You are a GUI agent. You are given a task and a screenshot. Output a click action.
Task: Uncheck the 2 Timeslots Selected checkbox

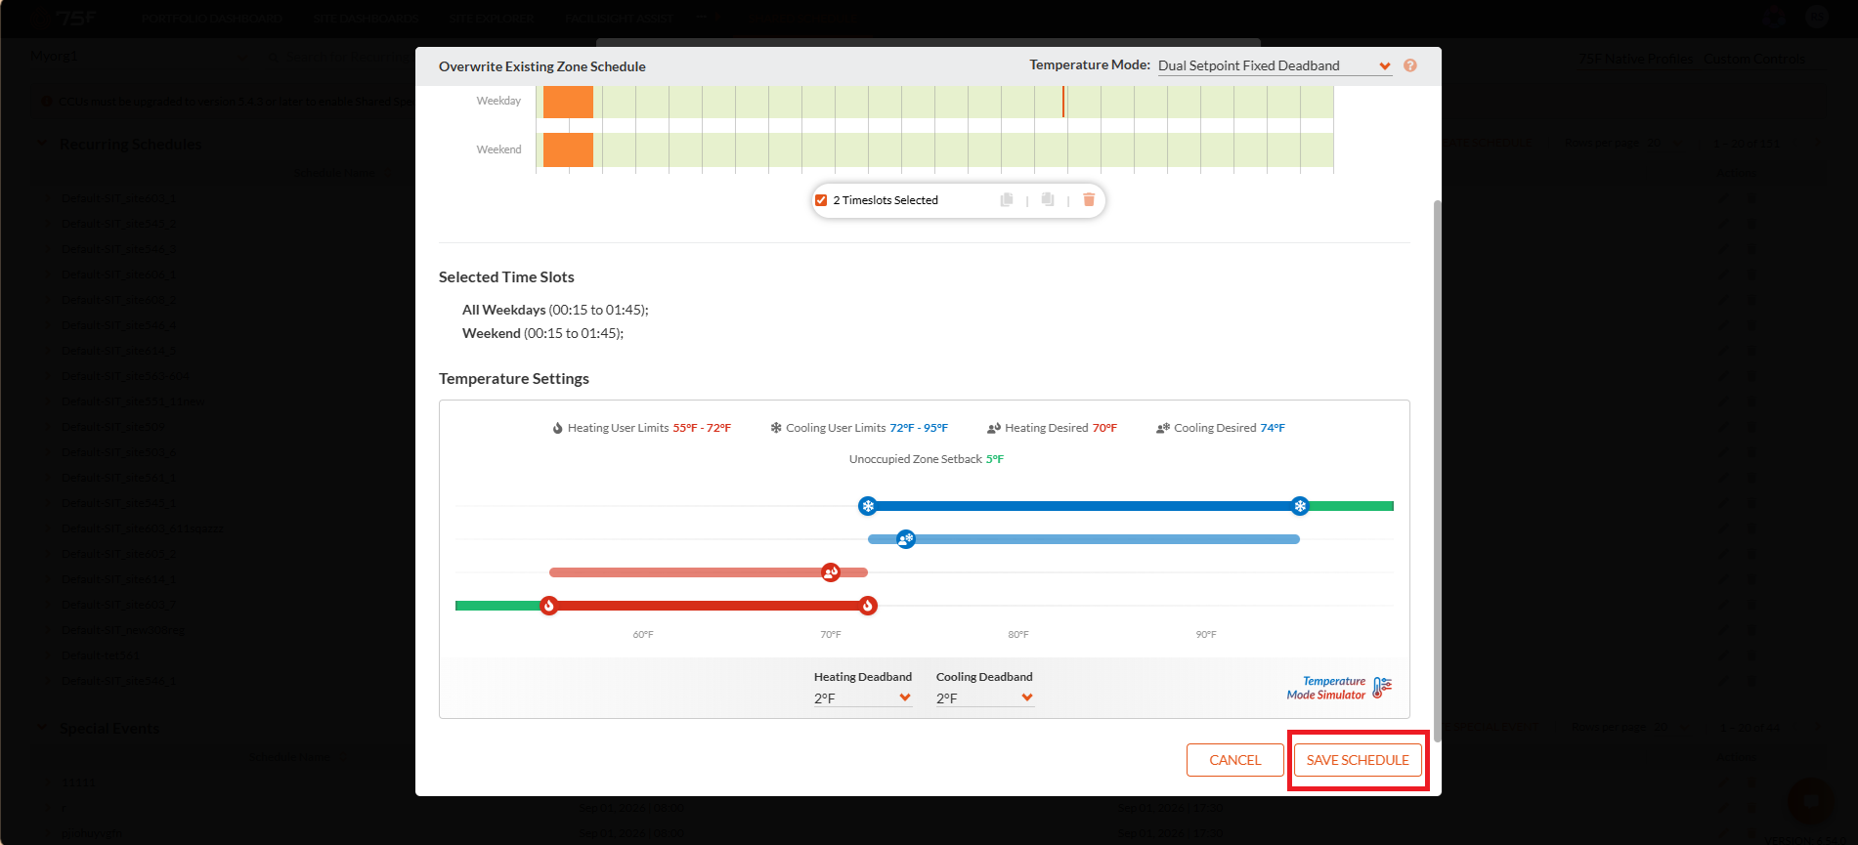coord(821,200)
